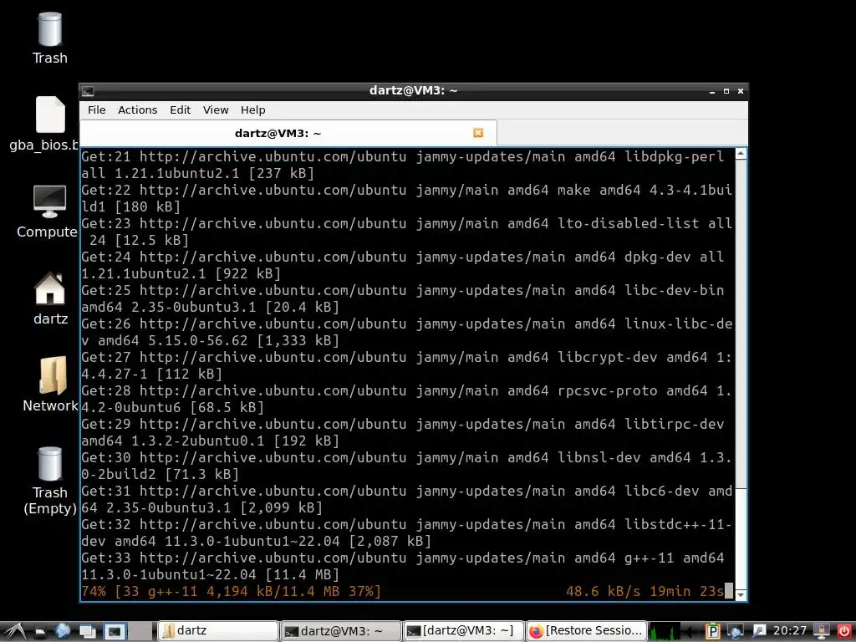Click the Get:21 libdpkg-perl line

click(x=403, y=165)
